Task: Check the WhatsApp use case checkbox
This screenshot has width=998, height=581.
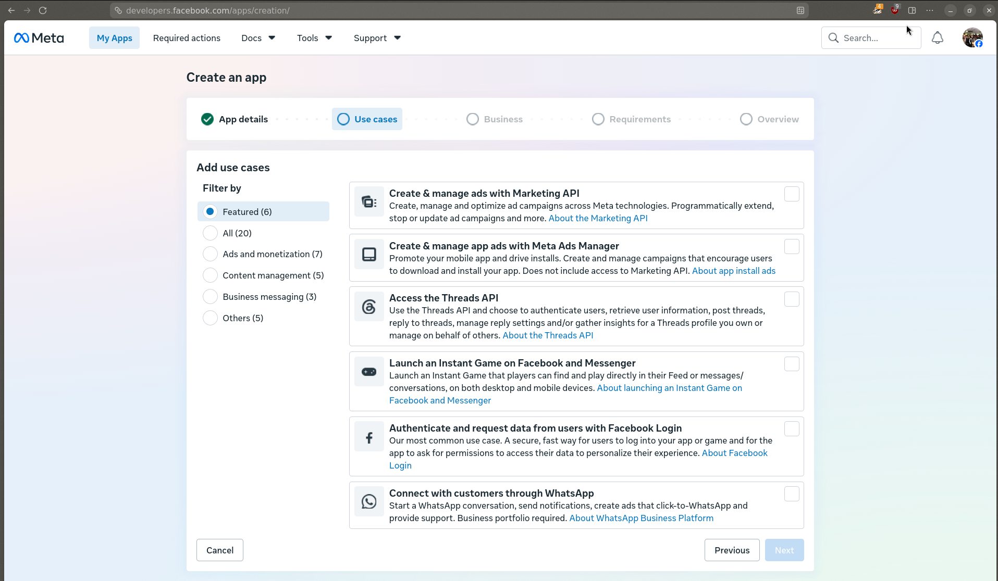Action: click(792, 494)
